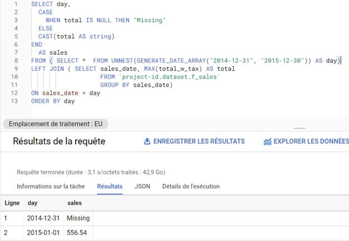Click the ELSE keyword on line 4
349x241 pixels.
pos(46,28)
